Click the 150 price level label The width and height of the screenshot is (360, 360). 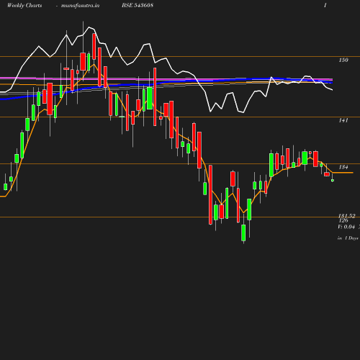[343, 60]
